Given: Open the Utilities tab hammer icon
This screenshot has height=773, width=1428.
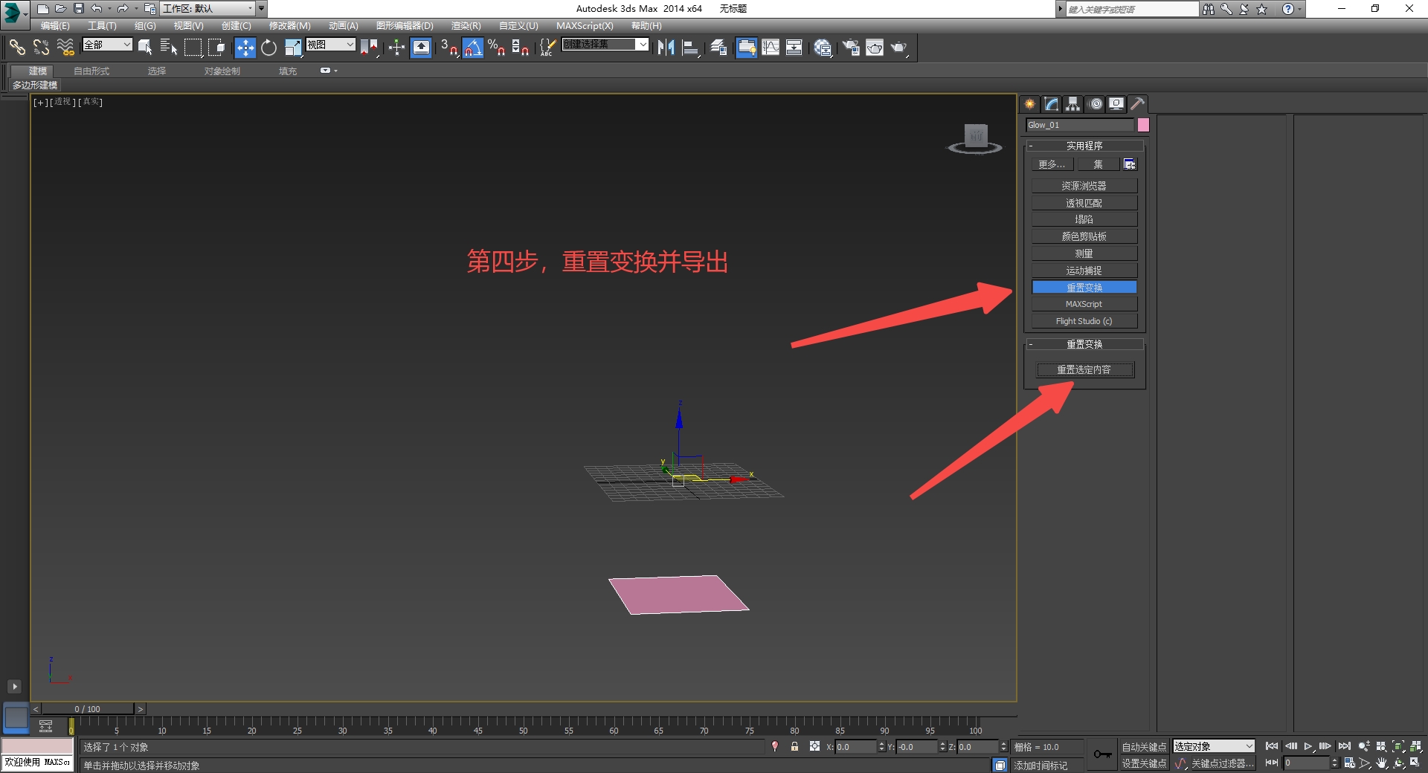Looking at the screenshot, I should pos(1138,104).
